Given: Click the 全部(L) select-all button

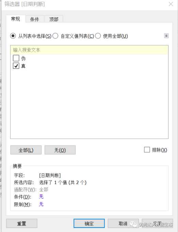Looking at the screenshot, I should [x=26, y=150].
